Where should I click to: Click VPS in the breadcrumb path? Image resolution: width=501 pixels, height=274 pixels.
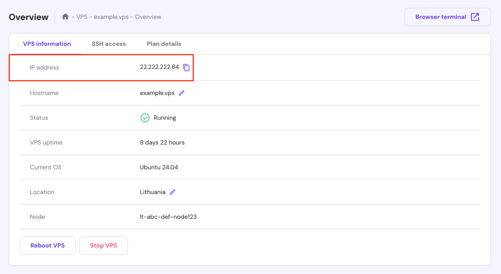[x=82, y=17]
